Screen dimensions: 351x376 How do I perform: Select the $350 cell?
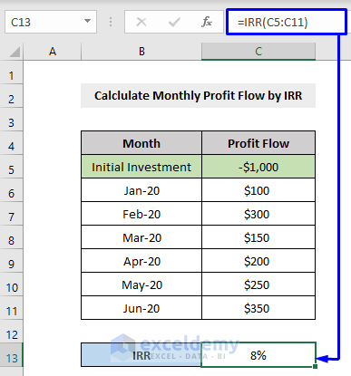coord(258,308)
